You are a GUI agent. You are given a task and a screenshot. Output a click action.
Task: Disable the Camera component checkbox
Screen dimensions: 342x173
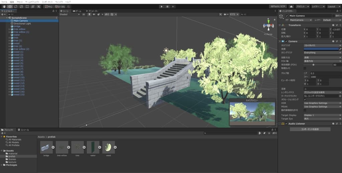tap(286, 41)
